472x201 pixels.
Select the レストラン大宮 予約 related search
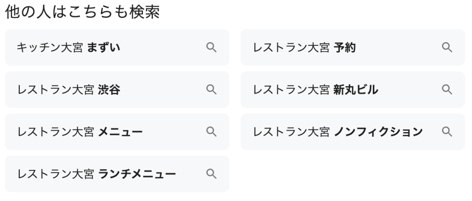coord(305,47)
